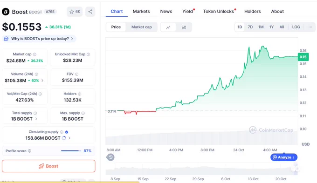317x183 pixels.
Task: Click the range slider handle at right
Action: [x=296, y=169]
